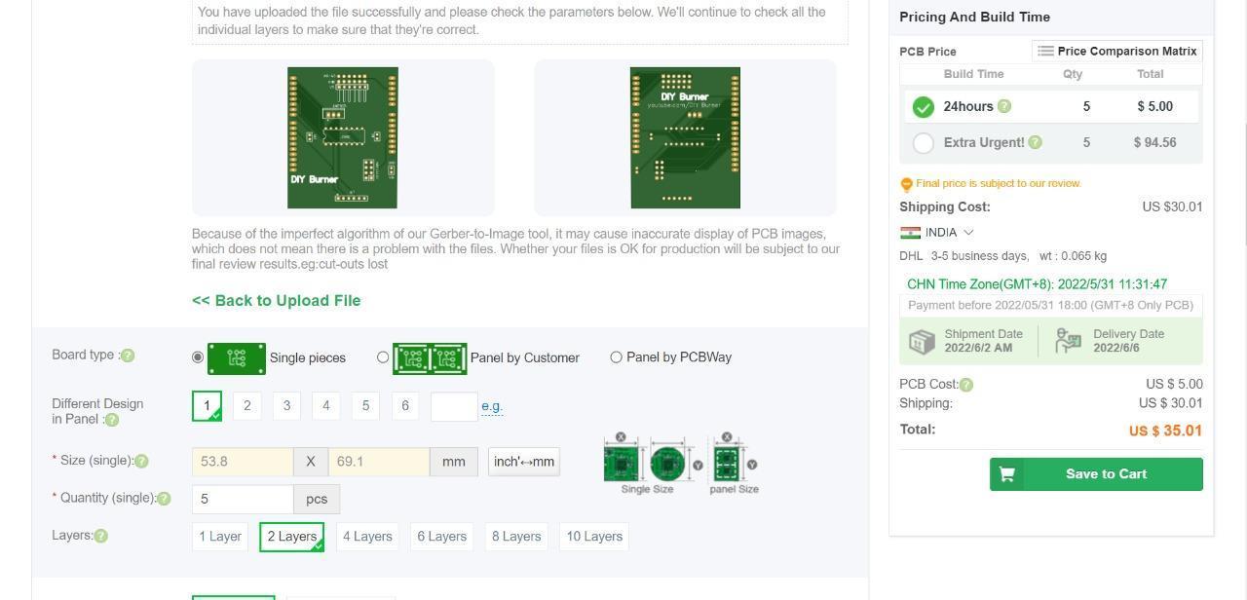Screen dimensions: 1247x600
Task: Open the help tooltip next to Board type
Action: pyautogui.click(x=129, y=355)
